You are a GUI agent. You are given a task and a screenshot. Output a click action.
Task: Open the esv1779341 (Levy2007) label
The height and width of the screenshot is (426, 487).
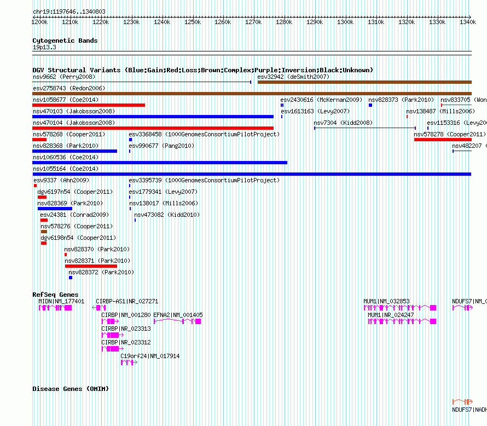163,192
